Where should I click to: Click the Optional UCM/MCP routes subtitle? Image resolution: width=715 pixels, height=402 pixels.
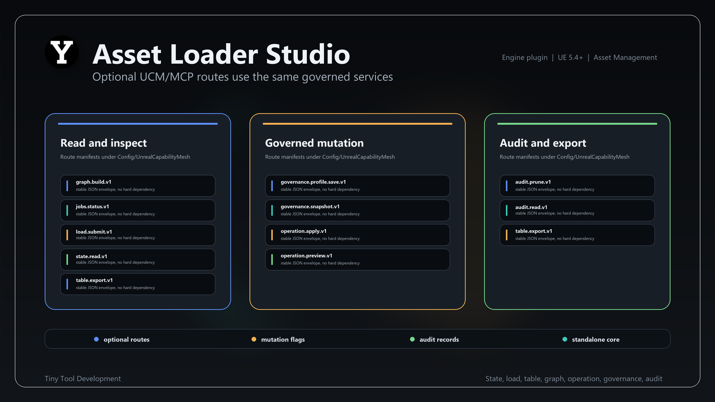click(x=242, y=77)
